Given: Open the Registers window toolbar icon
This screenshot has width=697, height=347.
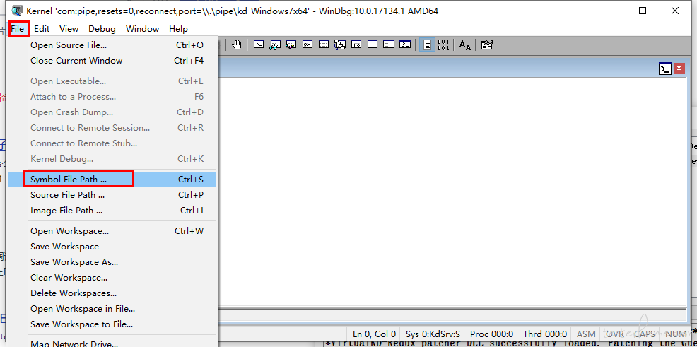Looking at the screenshot, I should (x=307, y=45).
